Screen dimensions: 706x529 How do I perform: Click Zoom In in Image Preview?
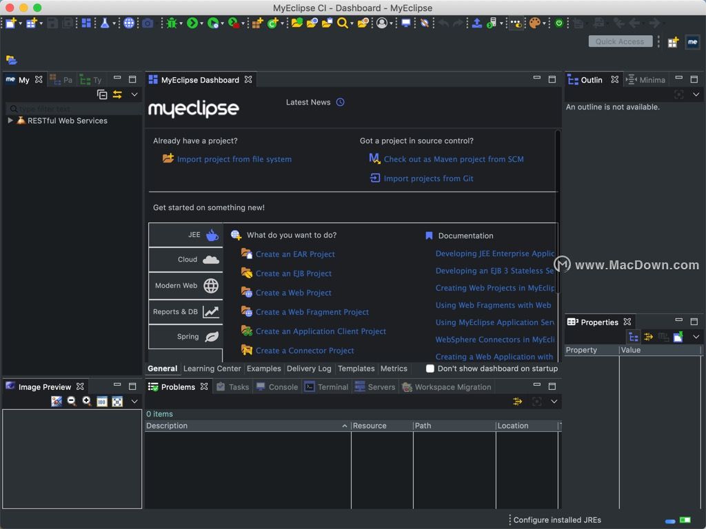coord(86,402)
